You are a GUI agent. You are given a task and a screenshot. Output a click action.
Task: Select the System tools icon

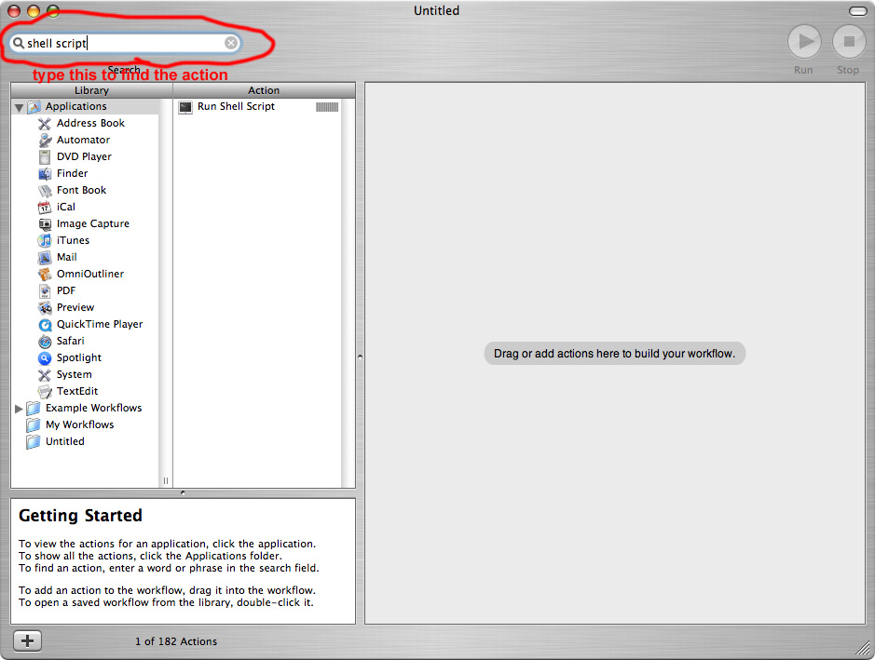pos(45,374)
